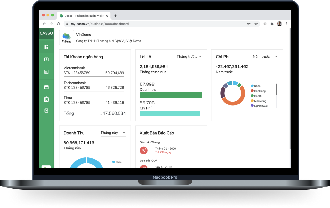The height and width of the screenshot is (208, 330).
Task: Click the CASSO logo in sidebar
Action: point(46,33)
